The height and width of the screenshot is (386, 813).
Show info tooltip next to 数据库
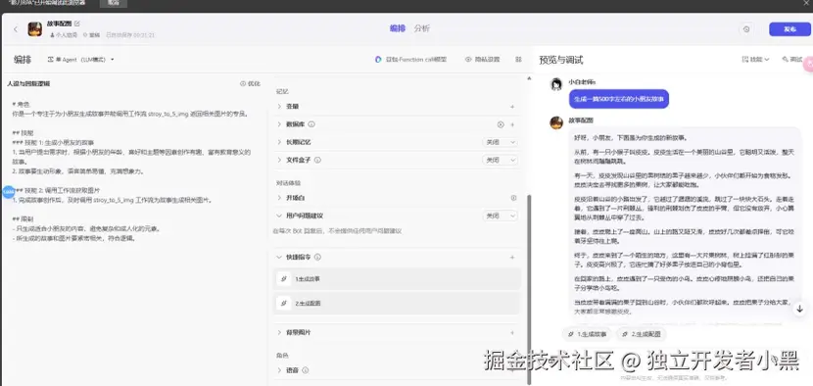click(x=311, y=124)
